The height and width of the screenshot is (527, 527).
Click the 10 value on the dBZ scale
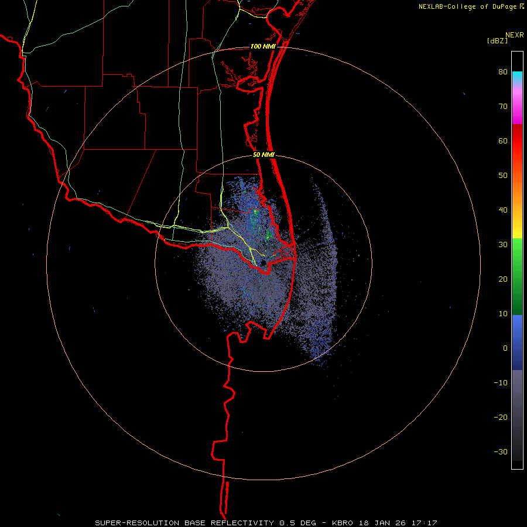(x=503, y=314)
